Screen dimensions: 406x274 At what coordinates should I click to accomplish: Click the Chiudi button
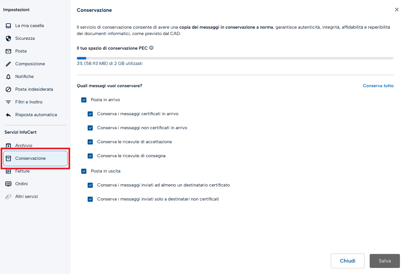[348, 261]
